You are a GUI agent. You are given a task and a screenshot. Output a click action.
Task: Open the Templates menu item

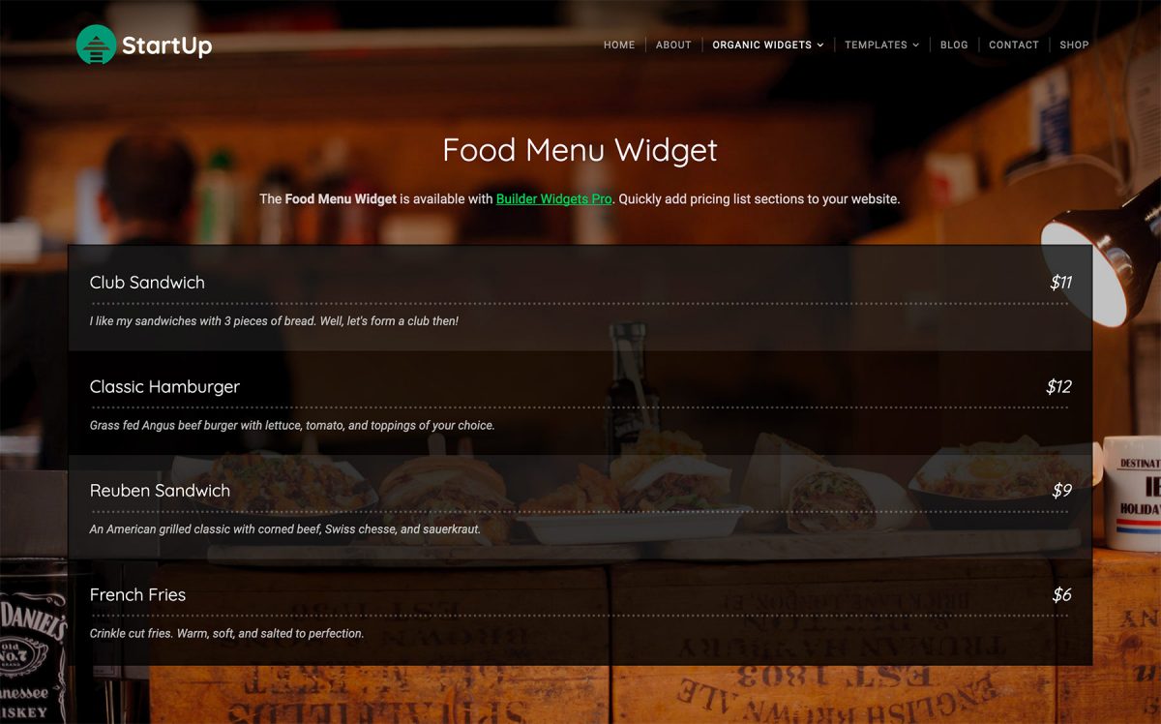[876, 45]
